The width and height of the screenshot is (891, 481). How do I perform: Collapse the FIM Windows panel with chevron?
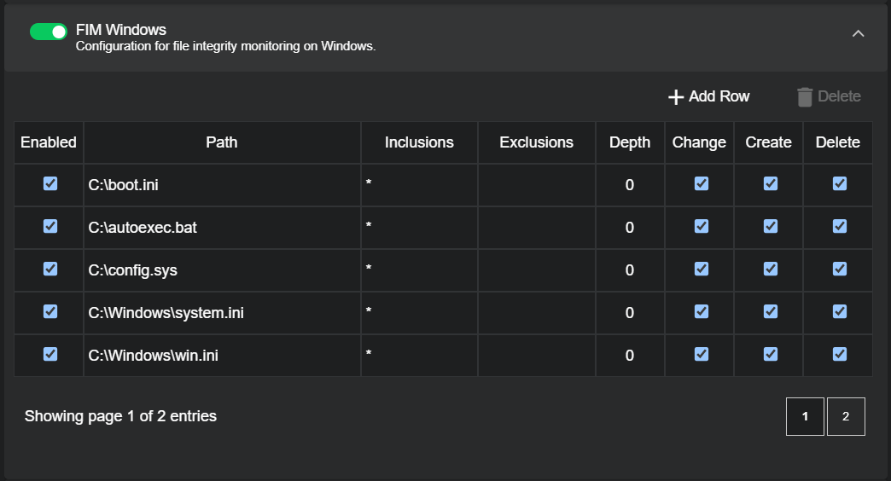[x=859, y=34]
